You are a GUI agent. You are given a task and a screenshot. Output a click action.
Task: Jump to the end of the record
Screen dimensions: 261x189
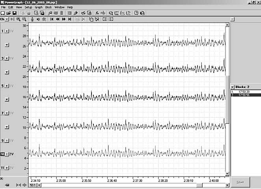(x=70, y=19)
